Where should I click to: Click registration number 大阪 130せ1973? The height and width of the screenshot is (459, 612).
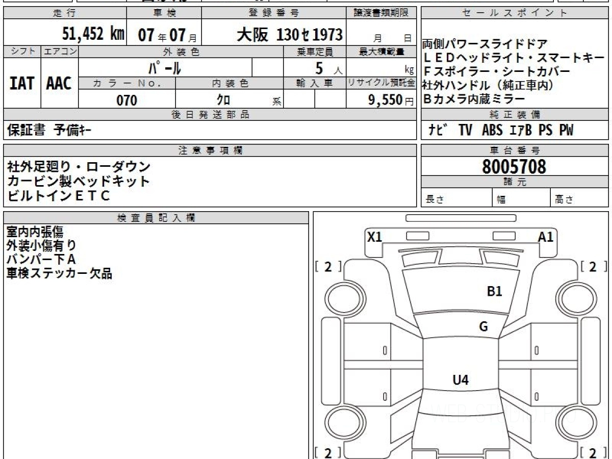pyautogui.click(x=289, y=34)
